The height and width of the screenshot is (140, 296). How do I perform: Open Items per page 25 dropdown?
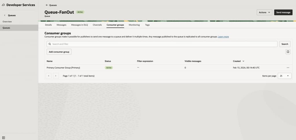point(284,76)
